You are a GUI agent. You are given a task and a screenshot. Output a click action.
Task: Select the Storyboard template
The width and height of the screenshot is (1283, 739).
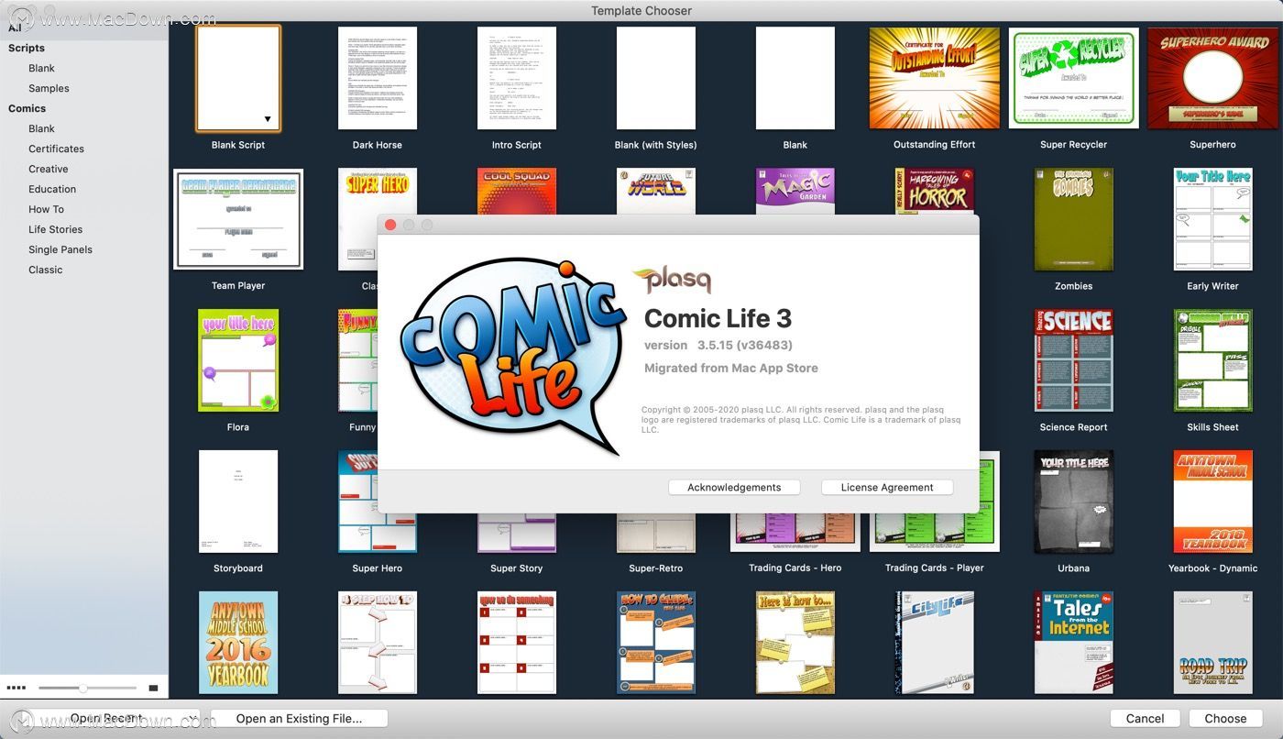238,502
